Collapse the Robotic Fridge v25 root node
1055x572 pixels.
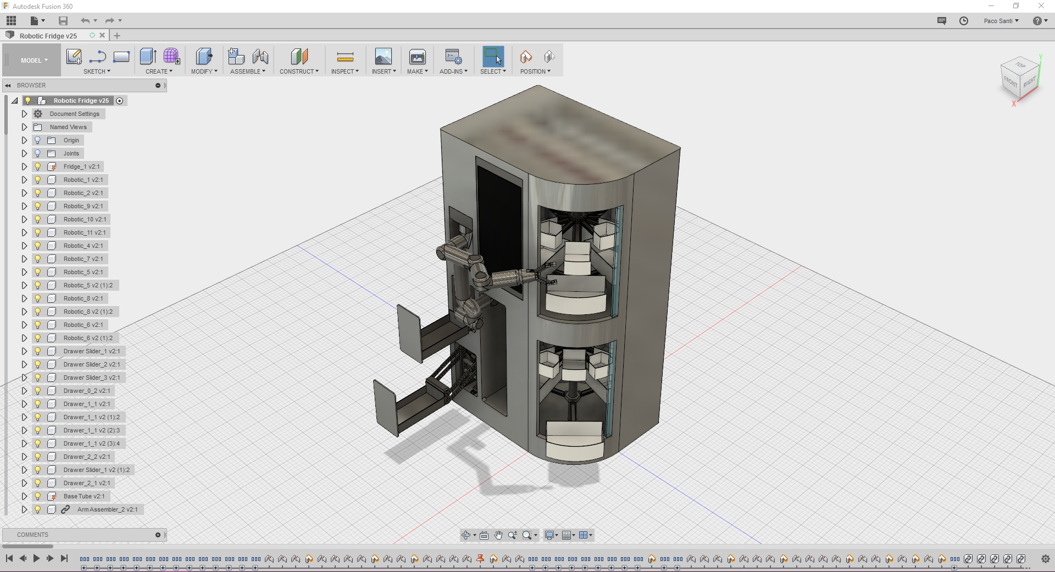14,101
